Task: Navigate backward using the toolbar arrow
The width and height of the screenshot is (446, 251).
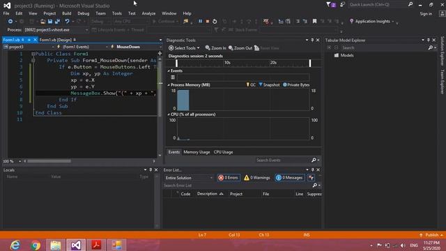Action: (10, 22)
